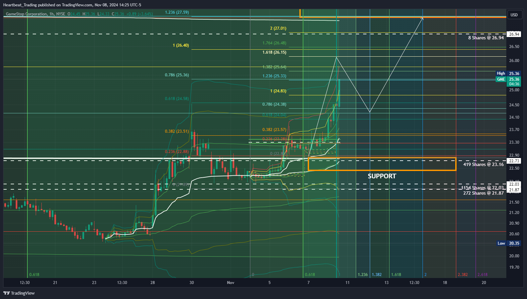Click the GameStop Corporation, 1h, NYSE title
The width and height of the screenshot is (527, 299).
[x=36, y=14]
